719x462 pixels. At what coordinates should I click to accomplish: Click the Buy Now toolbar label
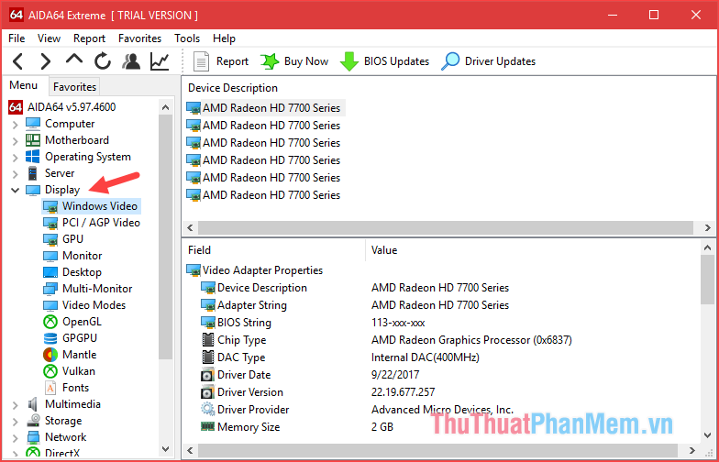click(306, 61)
